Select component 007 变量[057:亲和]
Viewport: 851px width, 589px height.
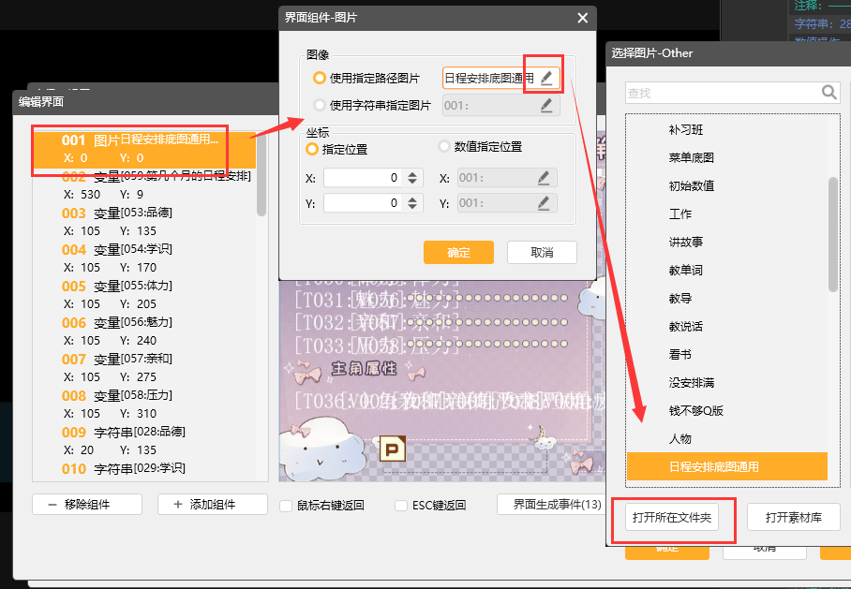click(x=143, y=367)
